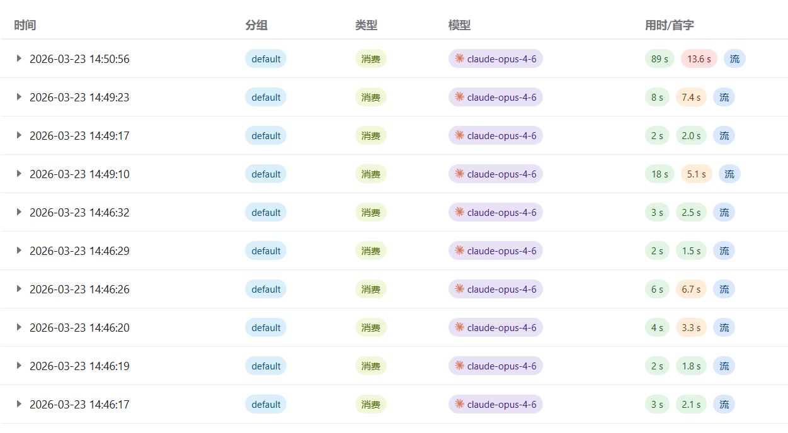The height and width of the screenshot is (433, 788).
Task: Click the 用时/首字 column header
Action: point(670,25)
